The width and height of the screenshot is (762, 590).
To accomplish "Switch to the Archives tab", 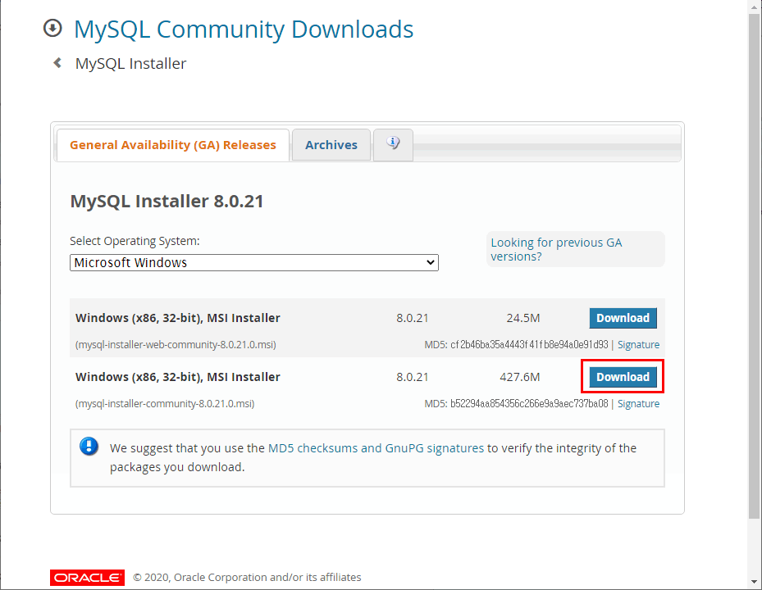I will [x=331, y=145].
